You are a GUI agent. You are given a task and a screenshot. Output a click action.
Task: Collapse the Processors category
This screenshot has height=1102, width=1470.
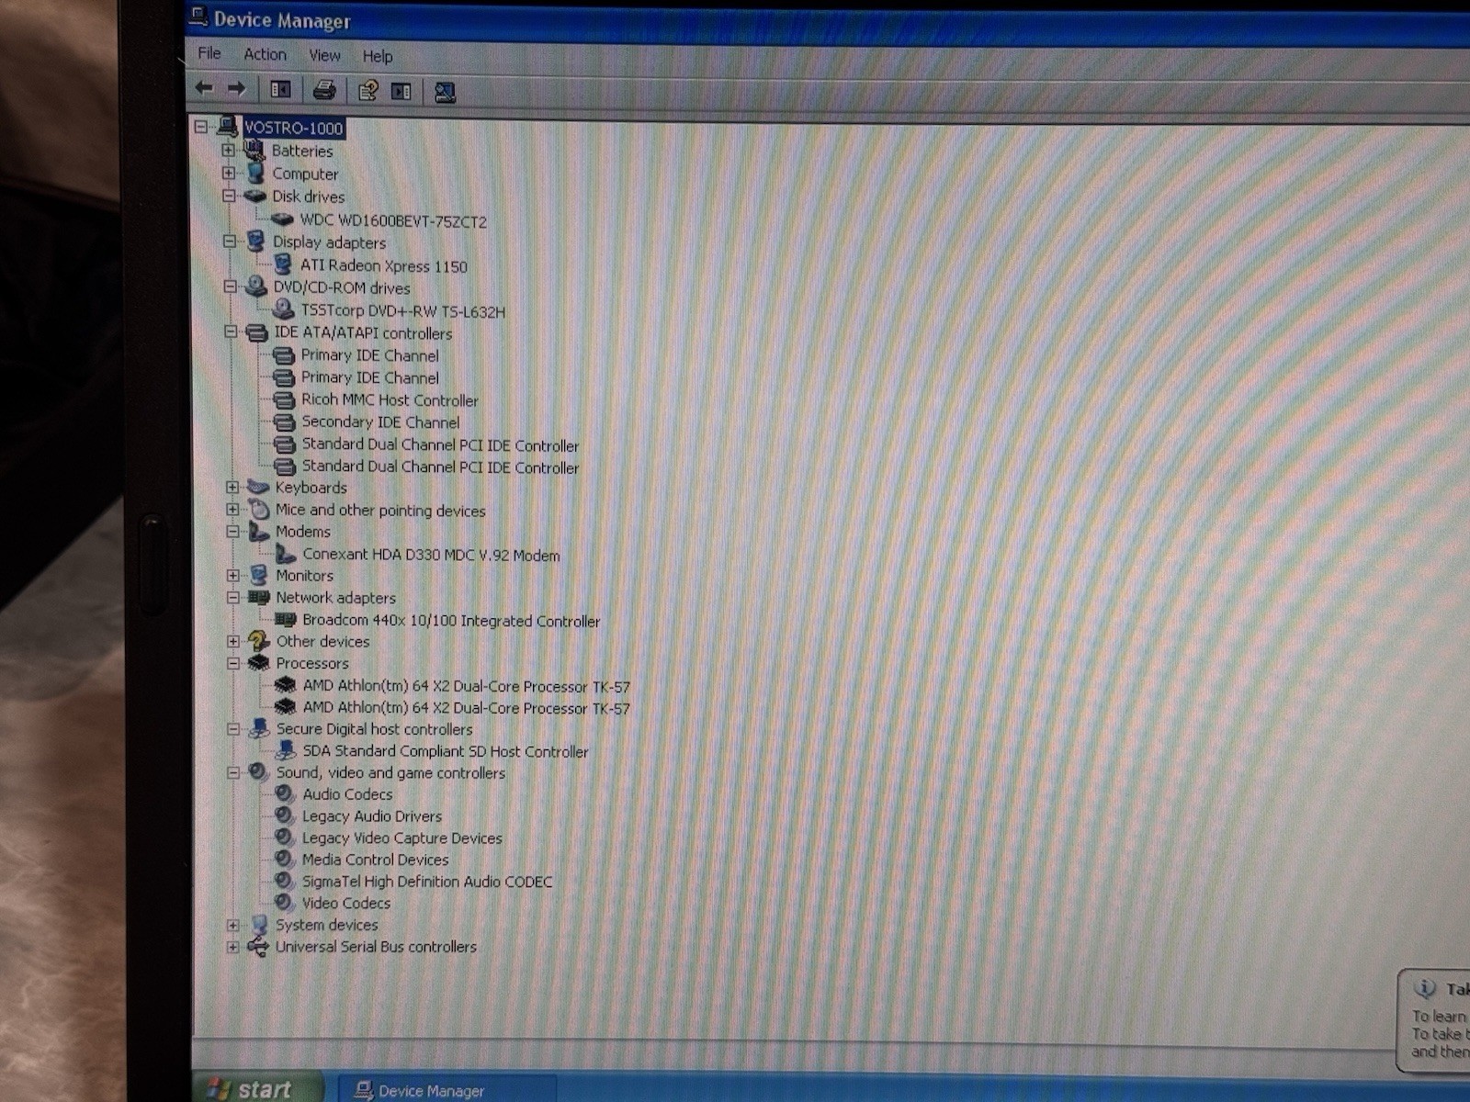pyautogui.click(x=233, y=662)
